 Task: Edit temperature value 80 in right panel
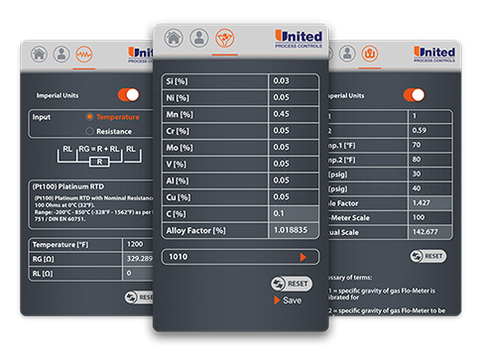(x=429, y=160)
